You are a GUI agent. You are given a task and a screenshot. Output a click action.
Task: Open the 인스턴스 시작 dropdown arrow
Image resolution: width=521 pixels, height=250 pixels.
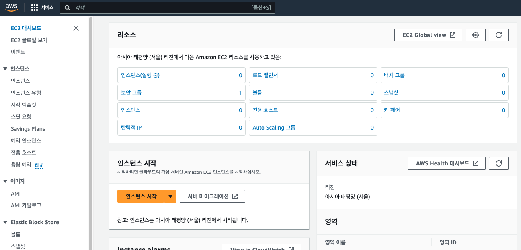click(170, 196)
